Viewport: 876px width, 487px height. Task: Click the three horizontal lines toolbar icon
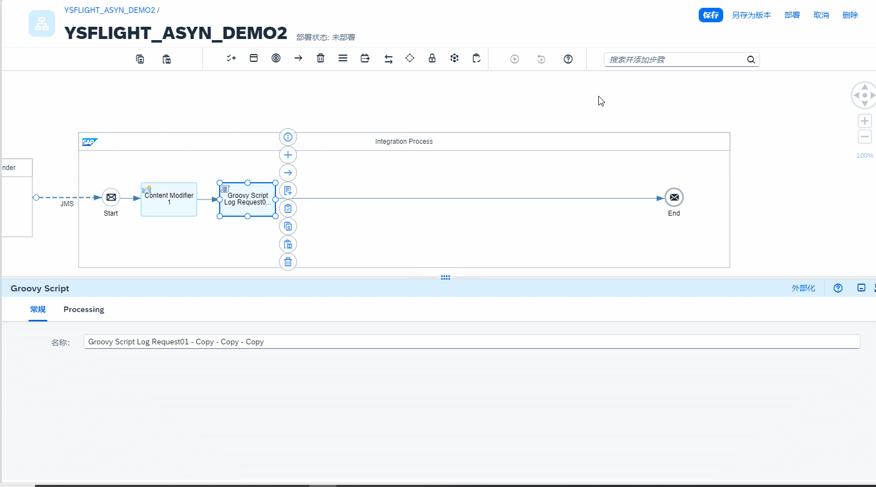[343, 58]
